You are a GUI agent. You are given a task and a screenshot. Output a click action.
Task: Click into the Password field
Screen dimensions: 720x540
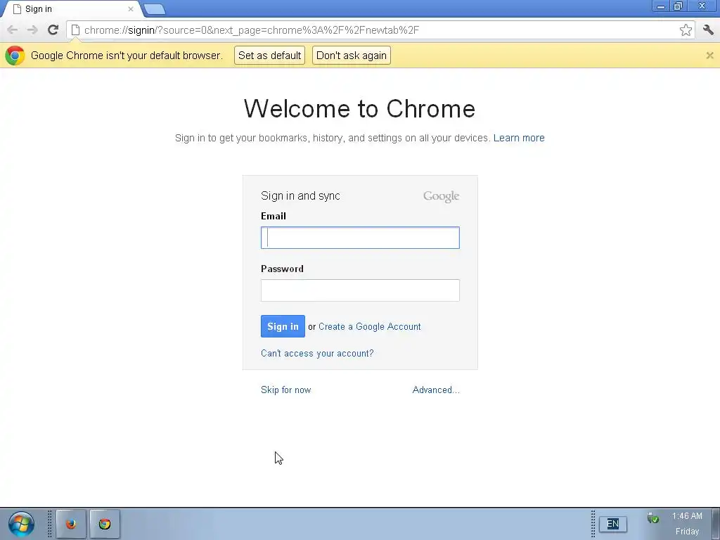click(x=360, y=290)
